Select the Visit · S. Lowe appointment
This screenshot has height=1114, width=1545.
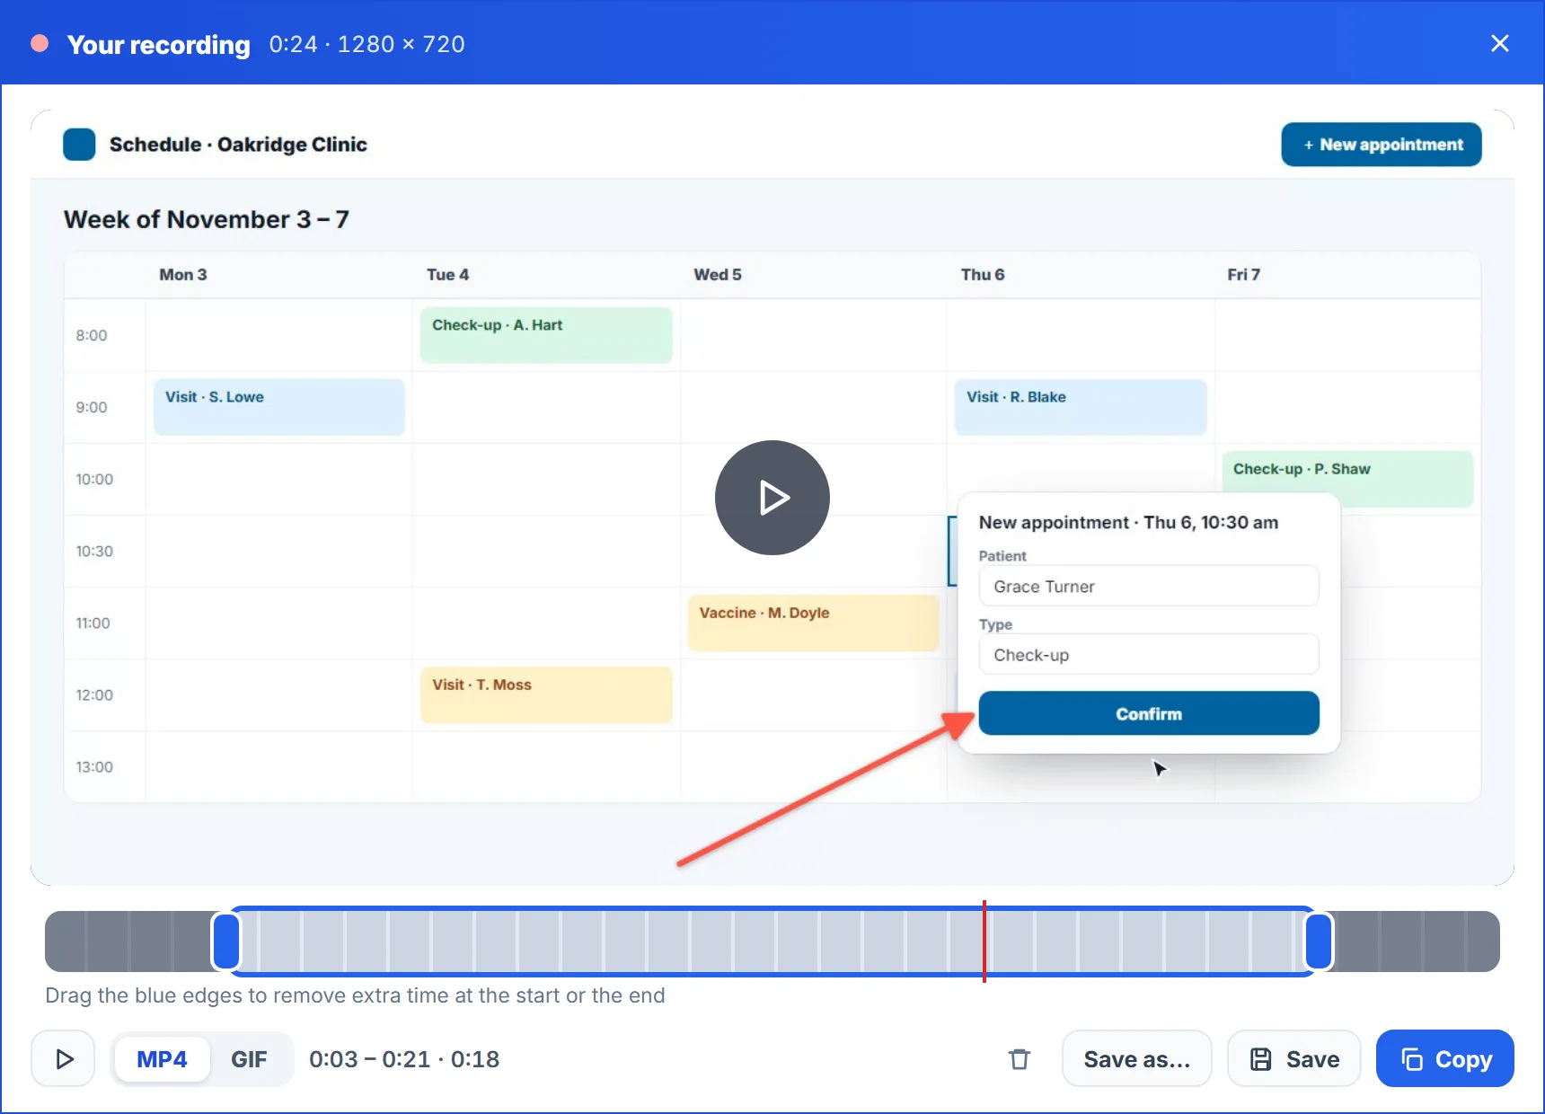tap(278, 407)
